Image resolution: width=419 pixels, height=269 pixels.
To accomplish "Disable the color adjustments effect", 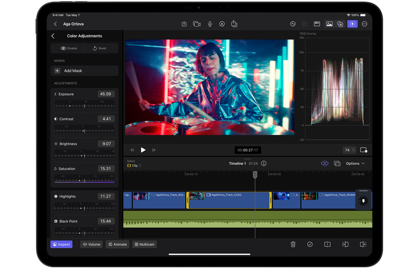I will pyautogui.click(x=69, y=48).
